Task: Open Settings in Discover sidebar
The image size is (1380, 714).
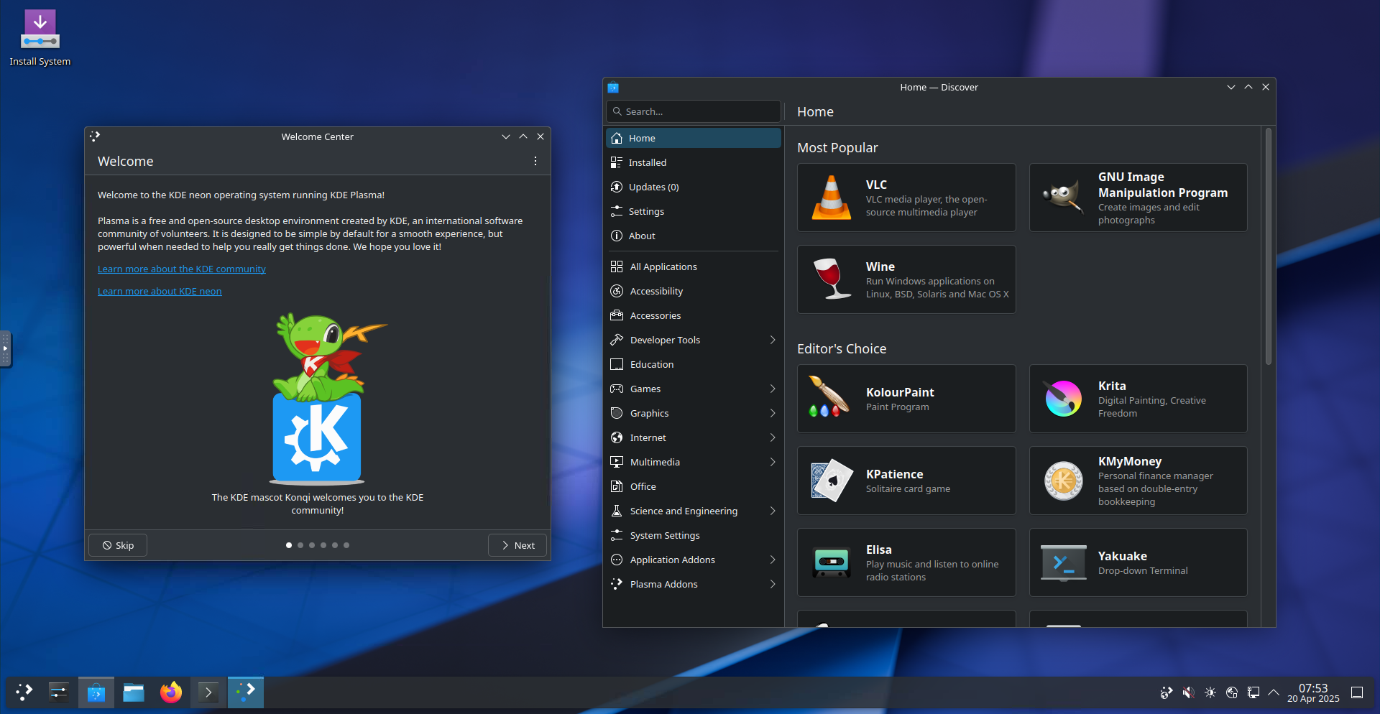Action: click(x=694, y=211)
